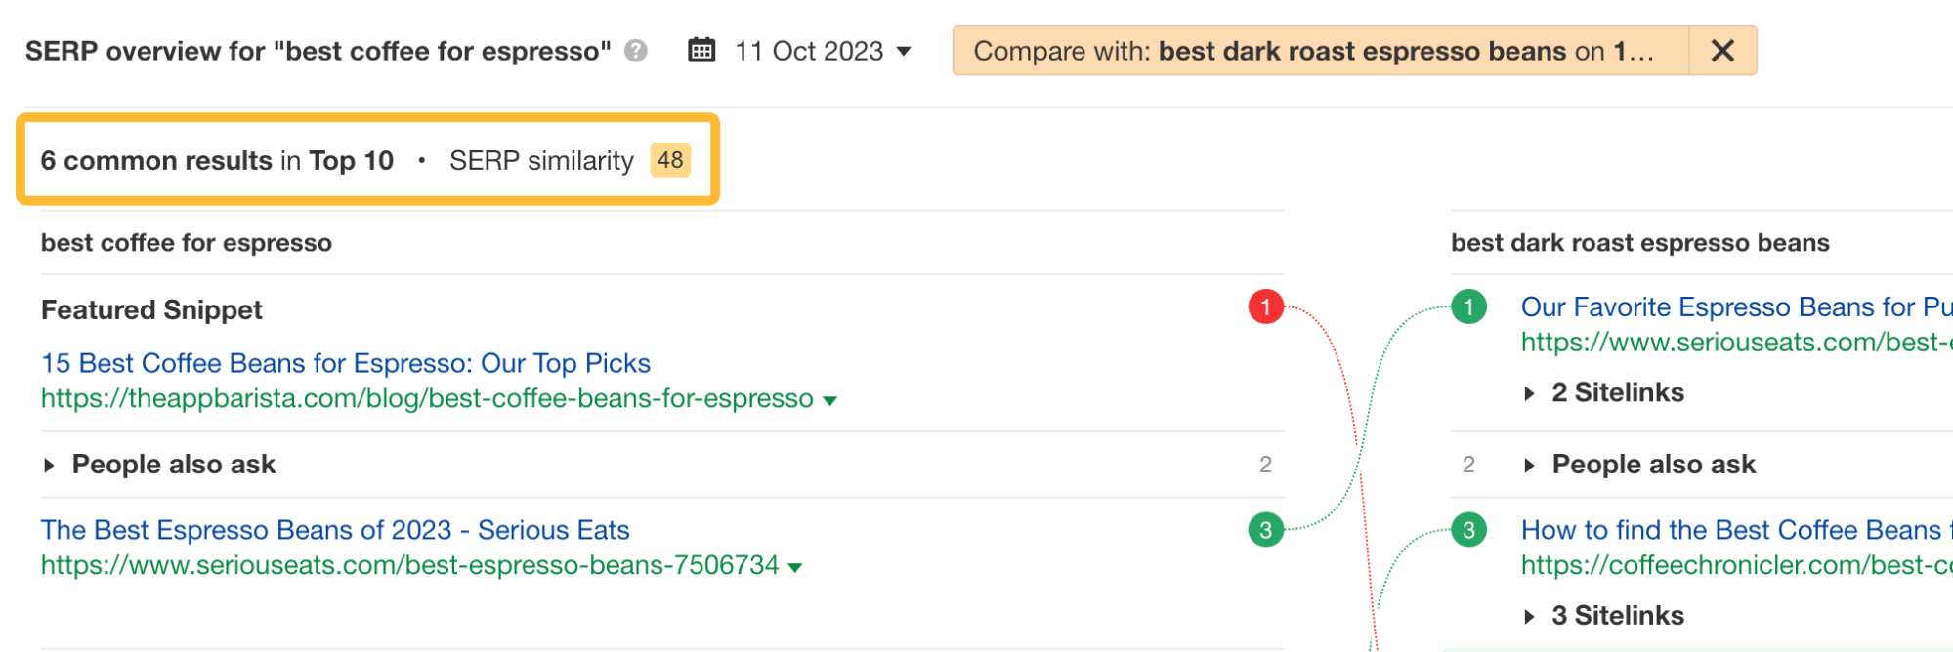Click the green position 3 badge on left

[1265, 530]
